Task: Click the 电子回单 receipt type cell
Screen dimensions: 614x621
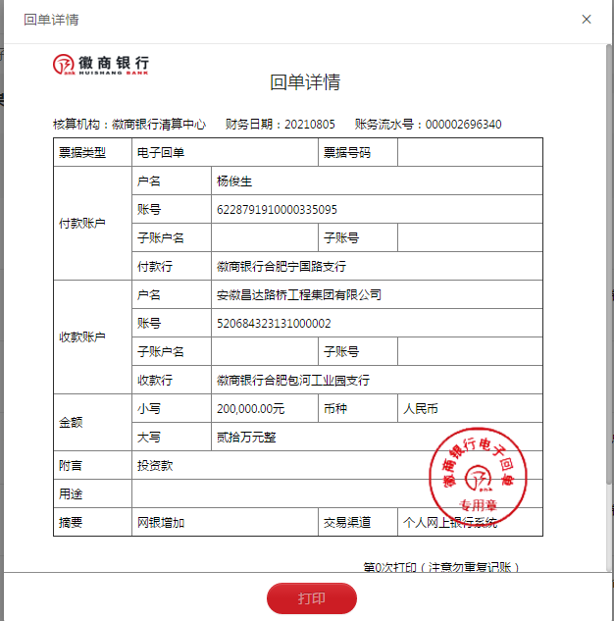Action: click(x=161, y=153)
